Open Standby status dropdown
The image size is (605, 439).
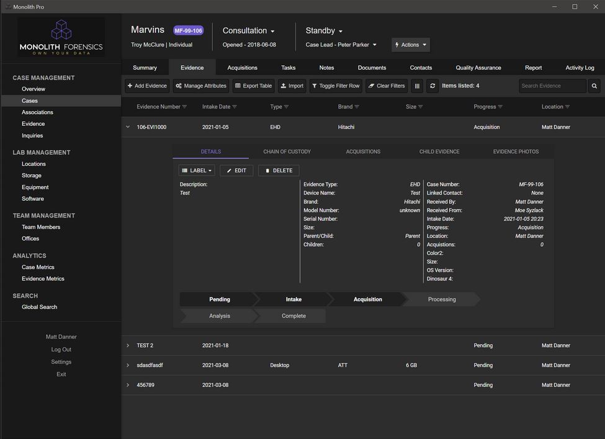coord(324,30)
